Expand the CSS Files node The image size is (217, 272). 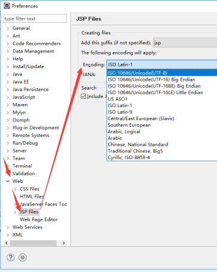(15, 189)
